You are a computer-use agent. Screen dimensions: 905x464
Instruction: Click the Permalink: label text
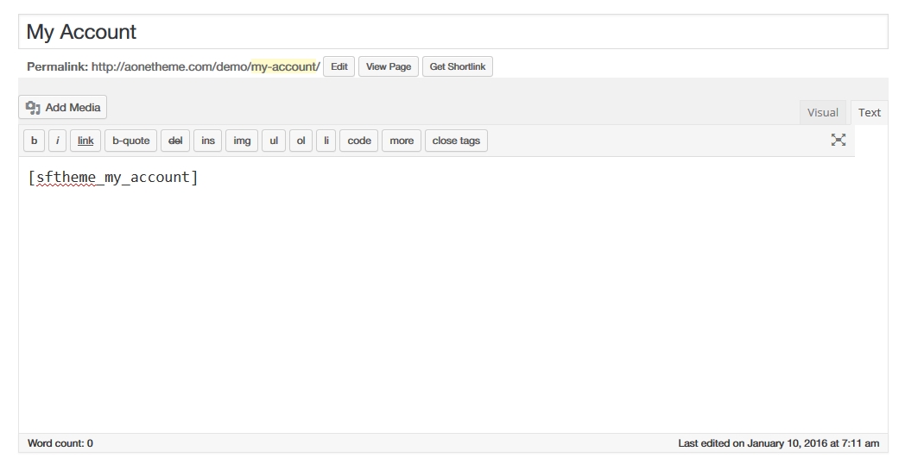point(57,67)
